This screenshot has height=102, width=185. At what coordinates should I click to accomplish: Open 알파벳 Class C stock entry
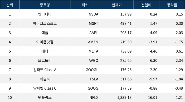[x=45, y=88]
